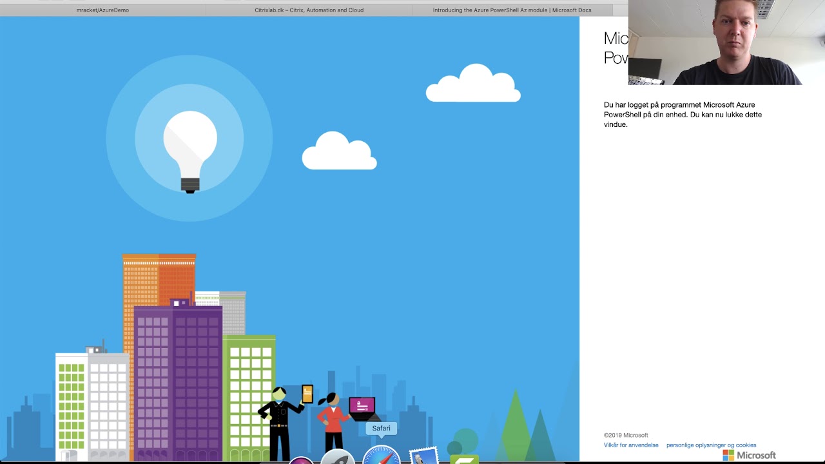The height and width of the screenshot is (464, 825).
Task: Open personlige oplysninger og cookies link
Action: point(711,445)
